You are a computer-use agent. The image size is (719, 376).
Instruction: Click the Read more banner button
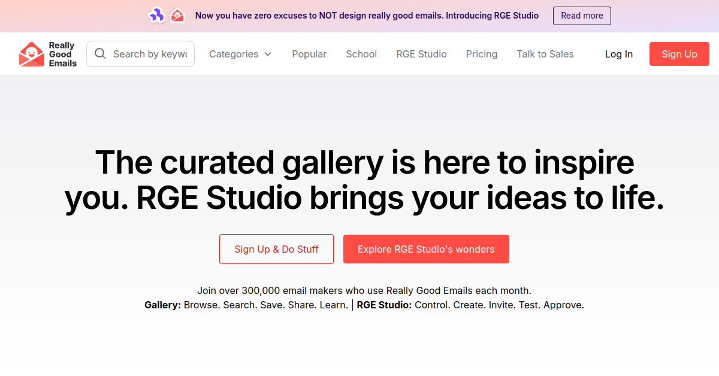[x=582, y=16]
